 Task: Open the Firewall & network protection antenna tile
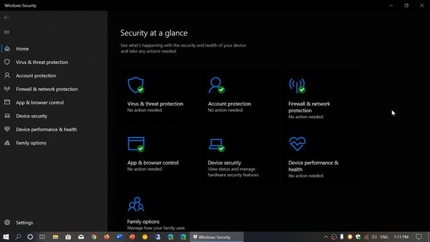tap(321, 97)
